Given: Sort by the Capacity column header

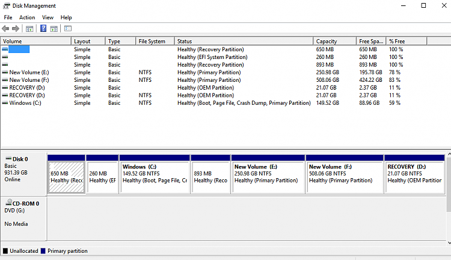Looking at the screenshot, I should click(335, 41).
